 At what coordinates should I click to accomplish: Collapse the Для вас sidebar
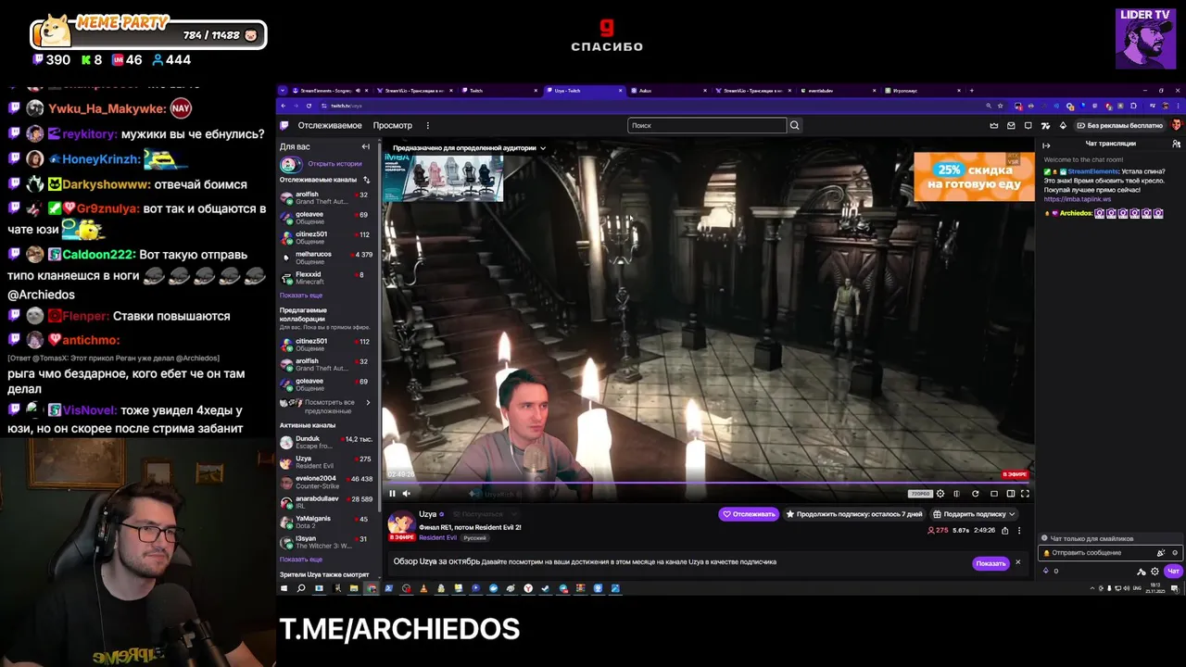point(365,146)
